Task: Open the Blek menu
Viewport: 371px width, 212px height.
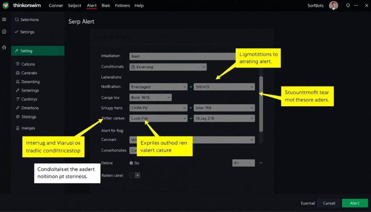Action: click(x=106, y=5)
